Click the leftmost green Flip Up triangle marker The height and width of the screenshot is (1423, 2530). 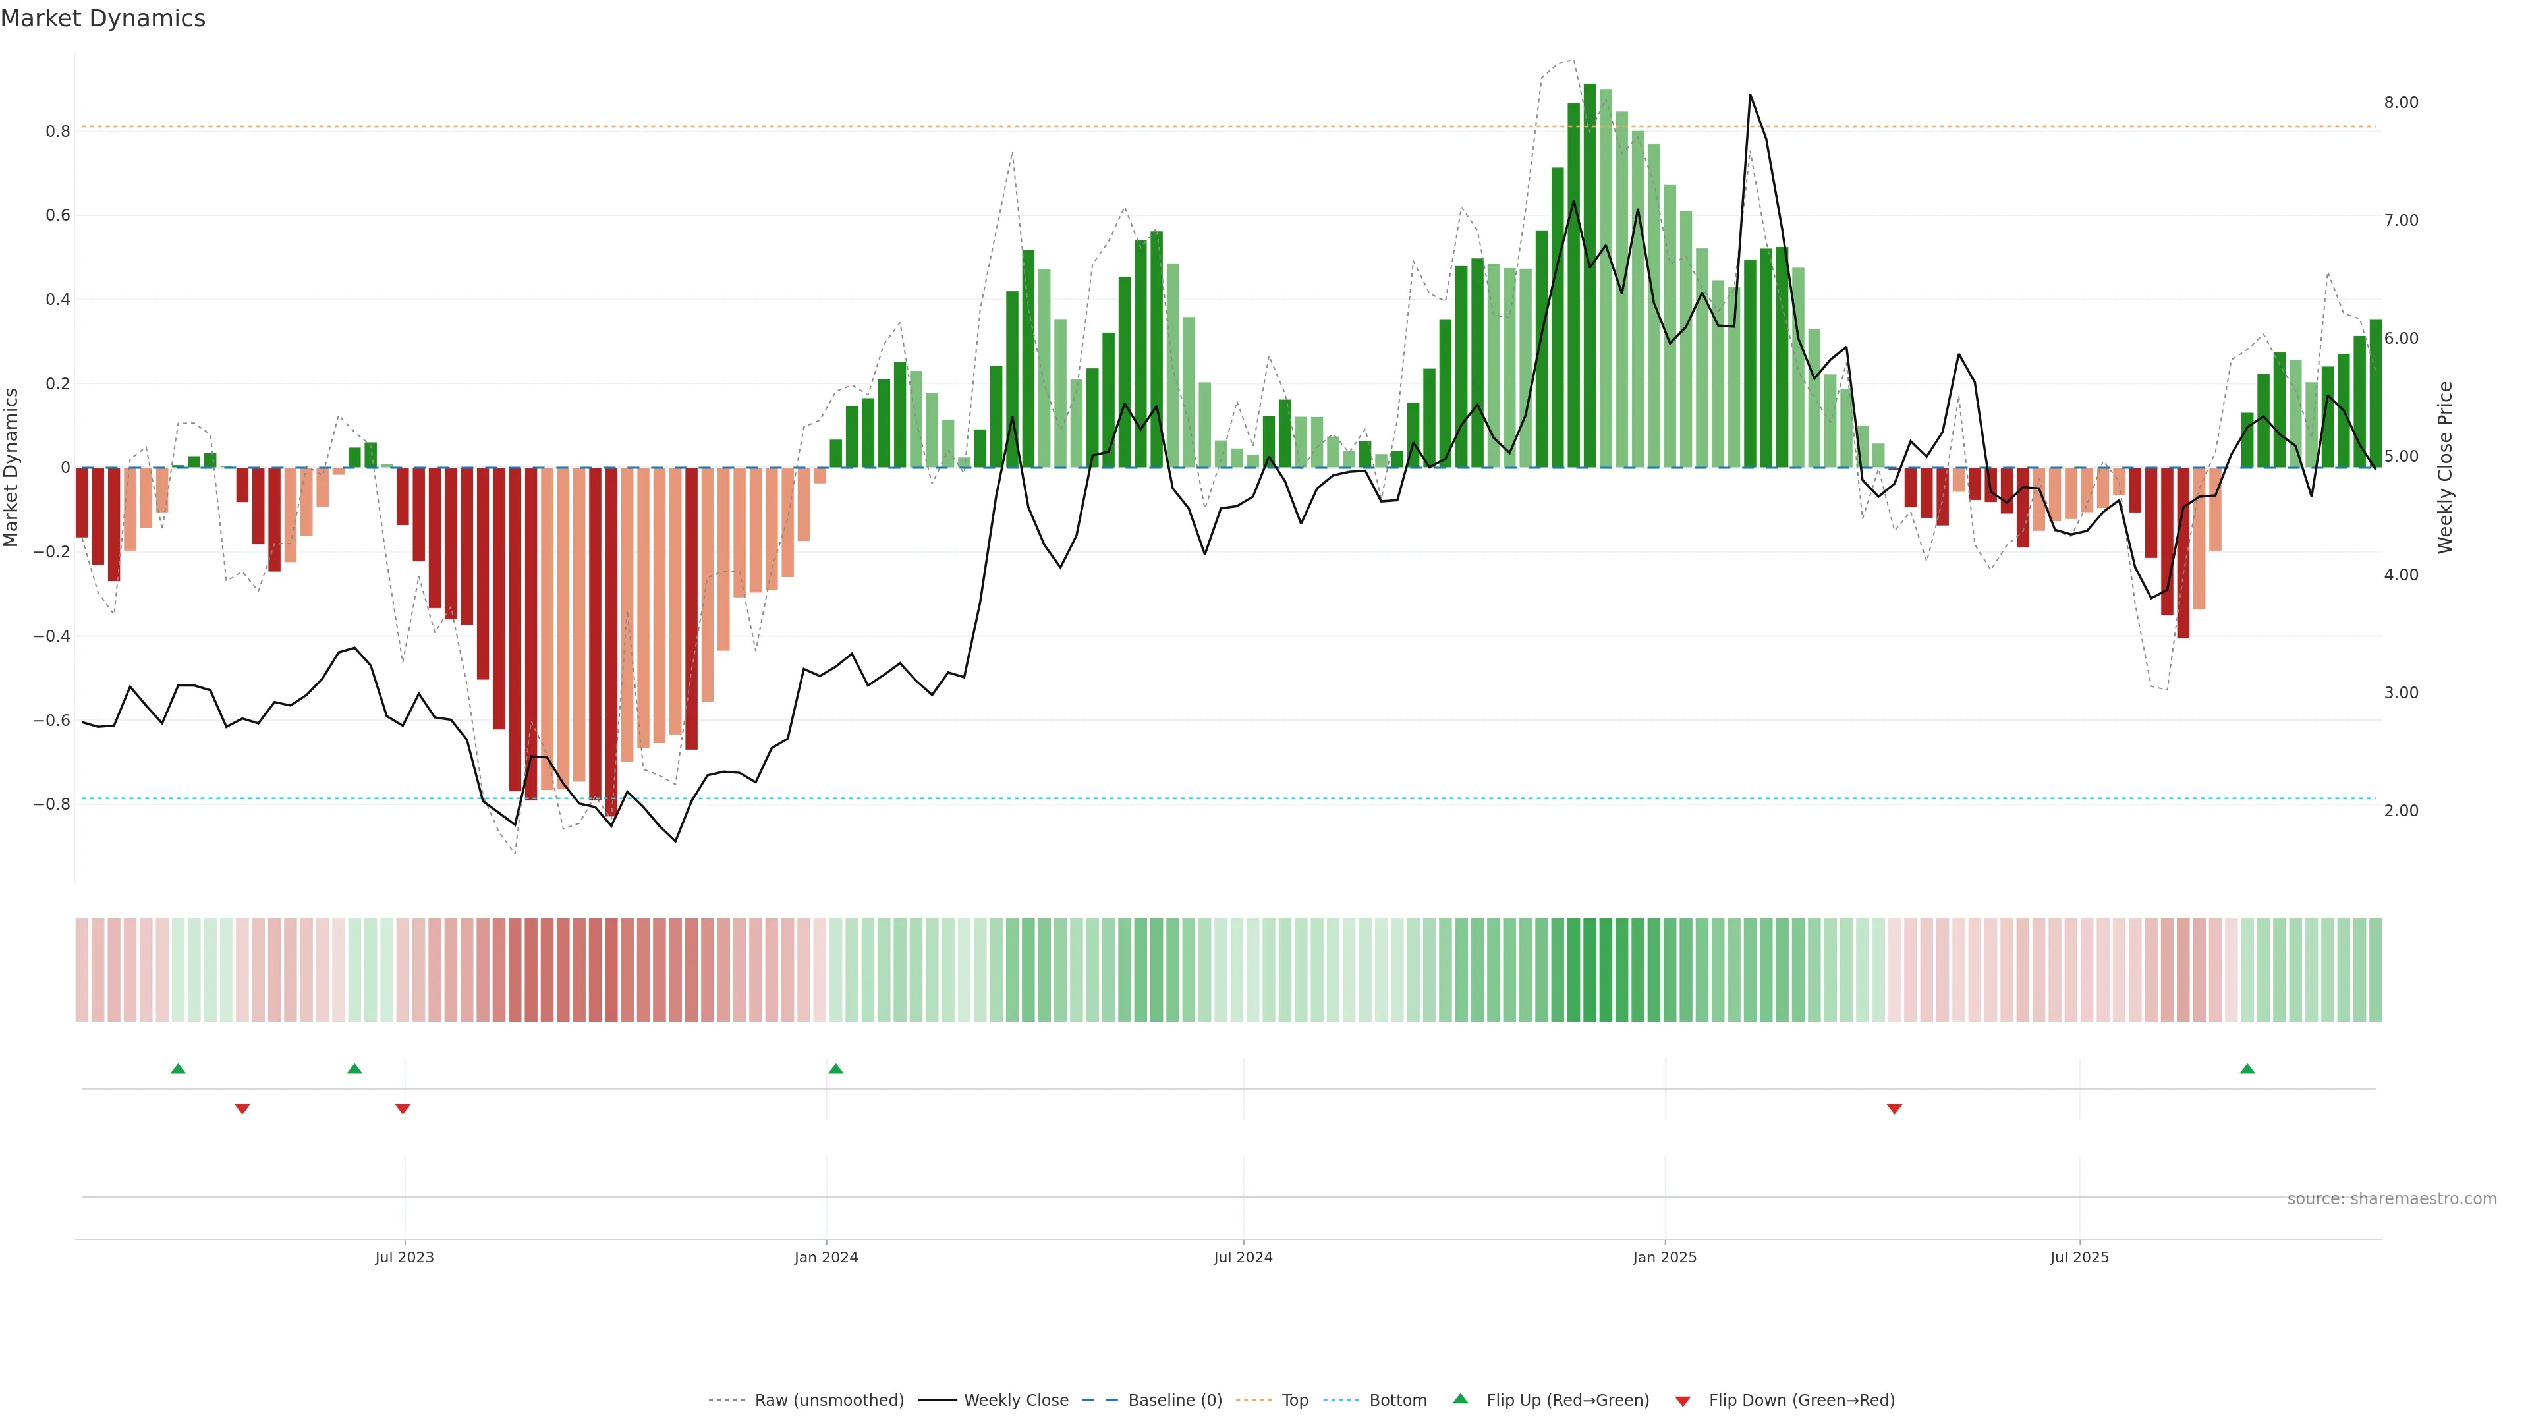click(178, 1069)
